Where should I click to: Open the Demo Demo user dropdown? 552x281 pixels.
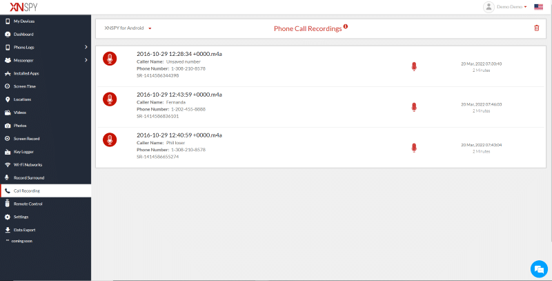point(511,7)
